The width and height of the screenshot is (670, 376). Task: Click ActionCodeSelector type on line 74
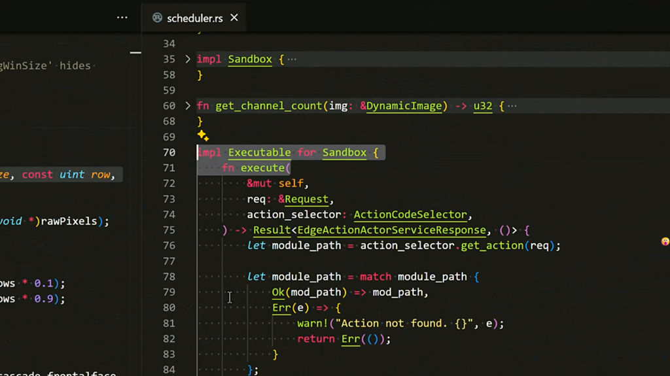click(x=410, y=214)
